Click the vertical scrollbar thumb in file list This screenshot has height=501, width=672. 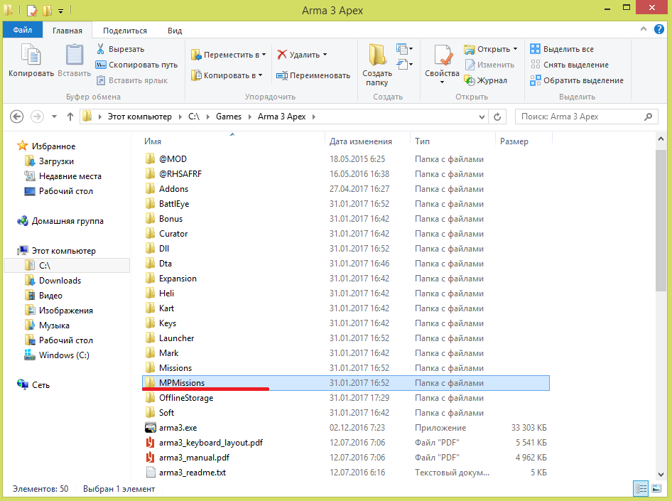(661, 221)
